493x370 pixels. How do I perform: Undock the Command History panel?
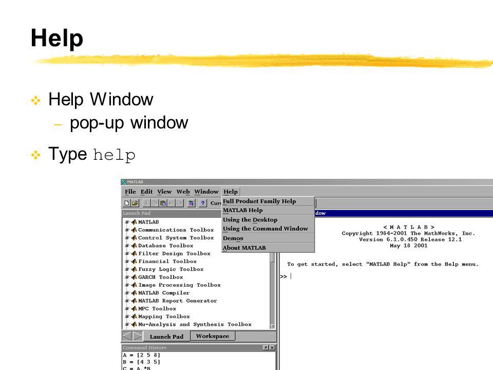point(266,348)
